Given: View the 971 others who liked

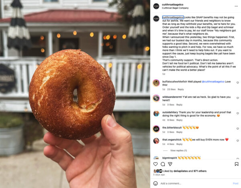Looking at the screenshot, I should 200,171.
